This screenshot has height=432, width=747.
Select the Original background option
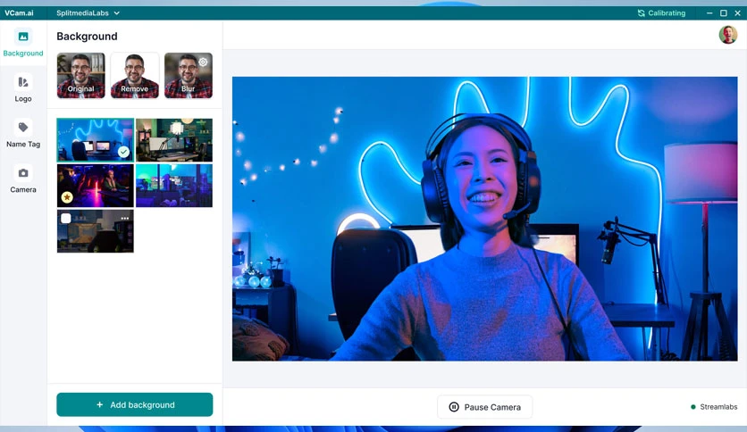click(x=81, y=75)
